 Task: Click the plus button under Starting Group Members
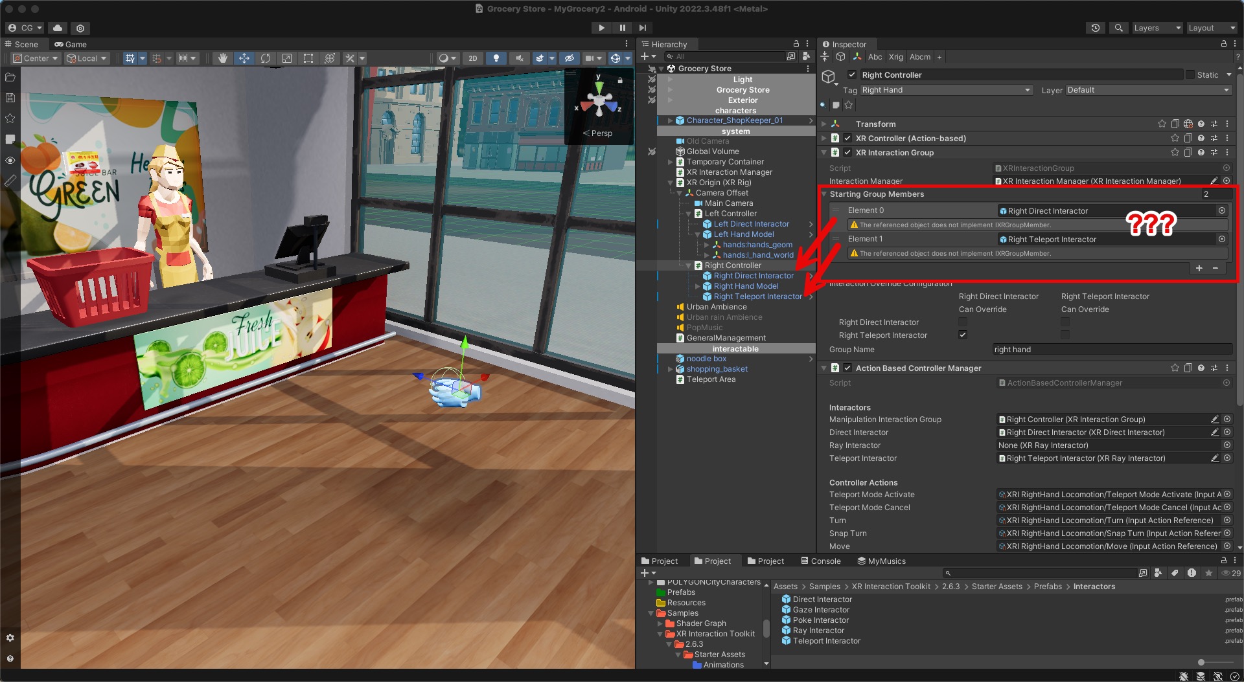[x=1199, y=268]
